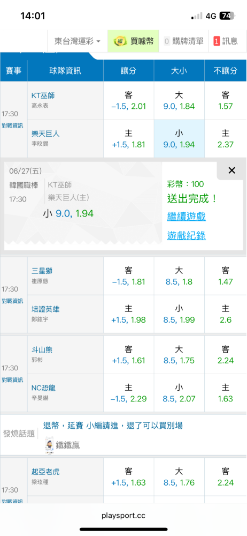Open 購牌清單 cart list
This screenshot has height=536, width=247.
[x=183, y=41]
